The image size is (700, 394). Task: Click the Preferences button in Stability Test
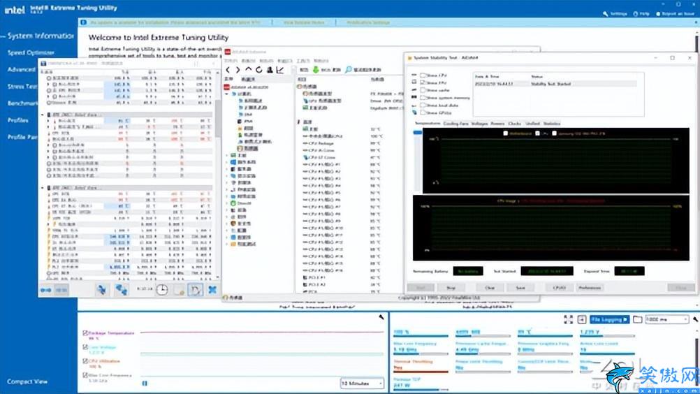pos(590,288)
